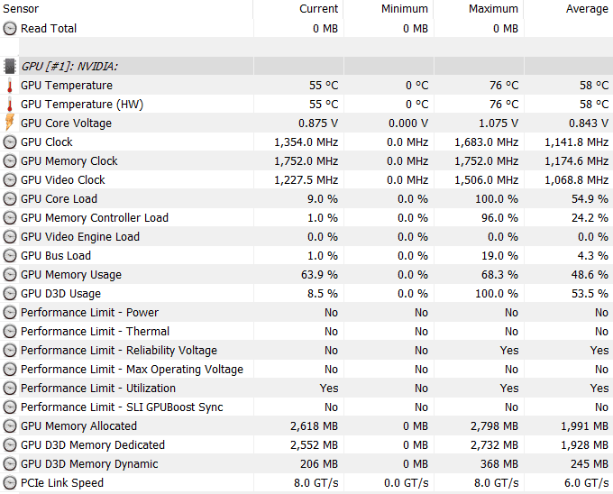Screen dimensions: 613x494
Task: Click the chip icon for GPU [#1]: NVIDIA
Action: pos(10,67)
